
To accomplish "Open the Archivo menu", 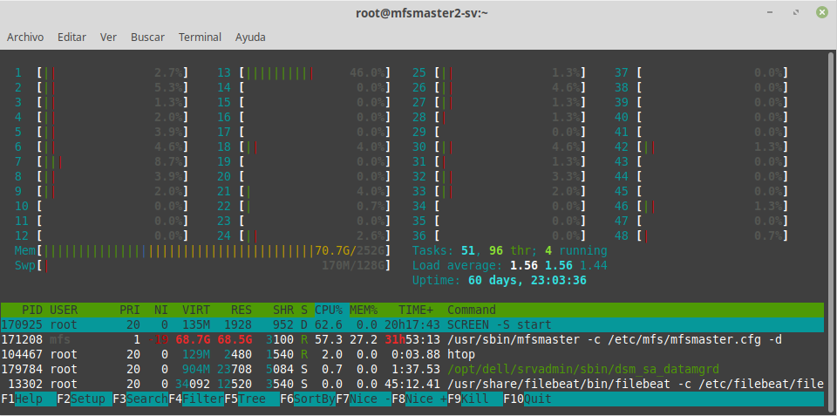I will (x=25, y=37).
